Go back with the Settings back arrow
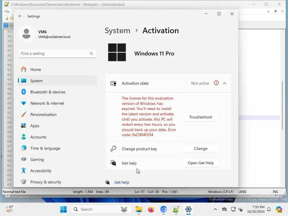 pos(20,16)
